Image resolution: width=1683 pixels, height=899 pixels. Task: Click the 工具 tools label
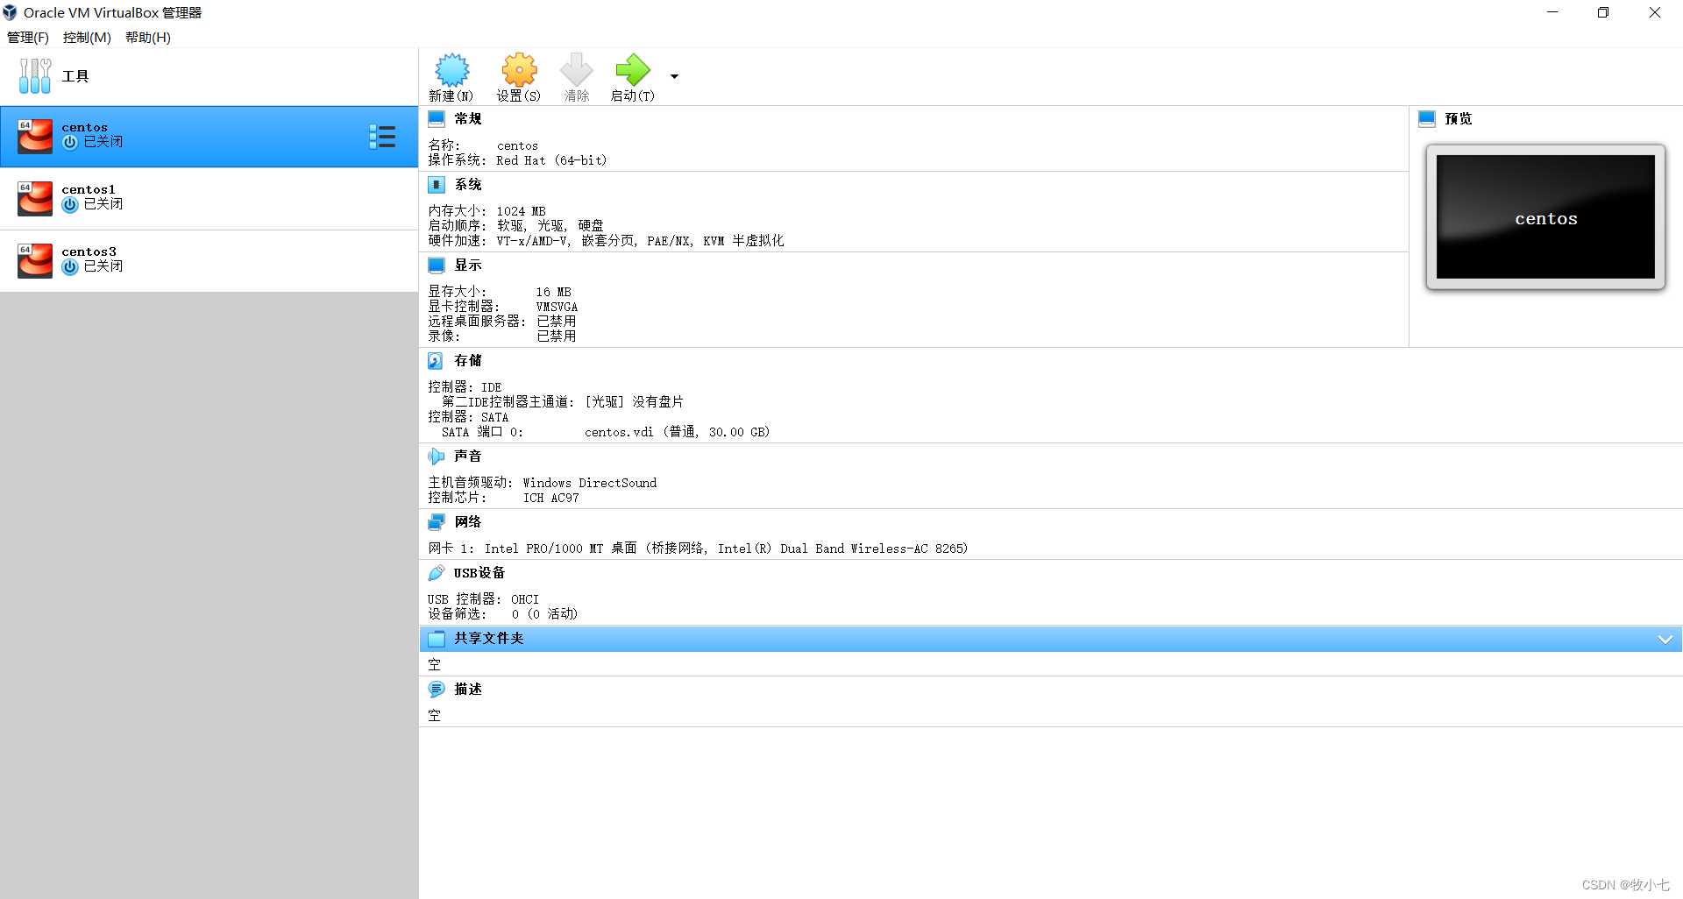click(75, 76)
